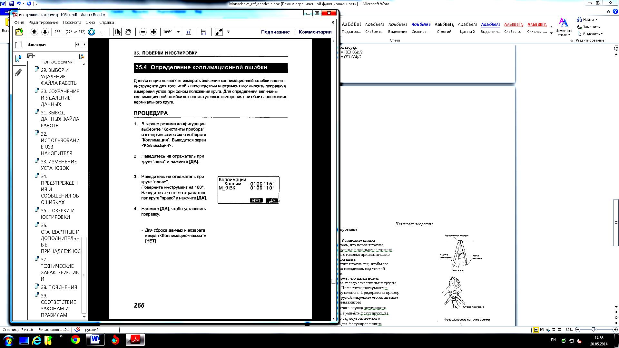Open bookmark 31. ВЫВОД ДАННЫХ ФАЙЛА РАБОТЫ

point(60,119)
